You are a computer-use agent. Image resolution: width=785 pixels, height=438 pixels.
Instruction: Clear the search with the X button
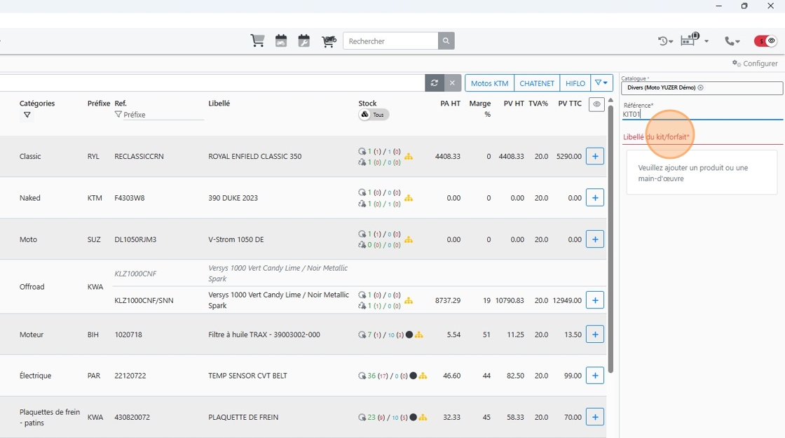coord(452,83)
